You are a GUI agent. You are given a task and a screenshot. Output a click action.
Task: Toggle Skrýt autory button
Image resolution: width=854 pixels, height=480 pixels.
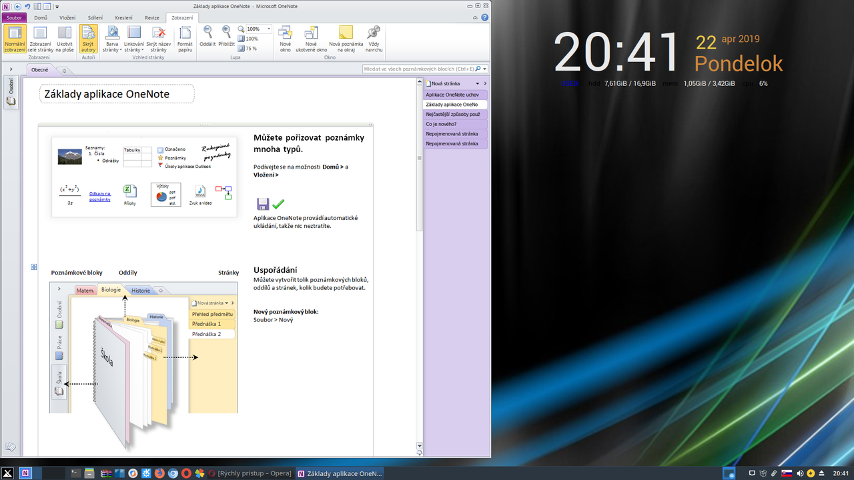(88, 39)
